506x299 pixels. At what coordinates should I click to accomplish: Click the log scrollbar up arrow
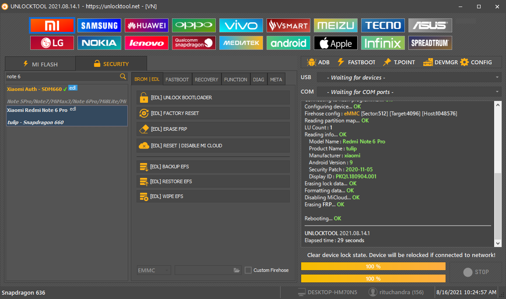[498, 105]
